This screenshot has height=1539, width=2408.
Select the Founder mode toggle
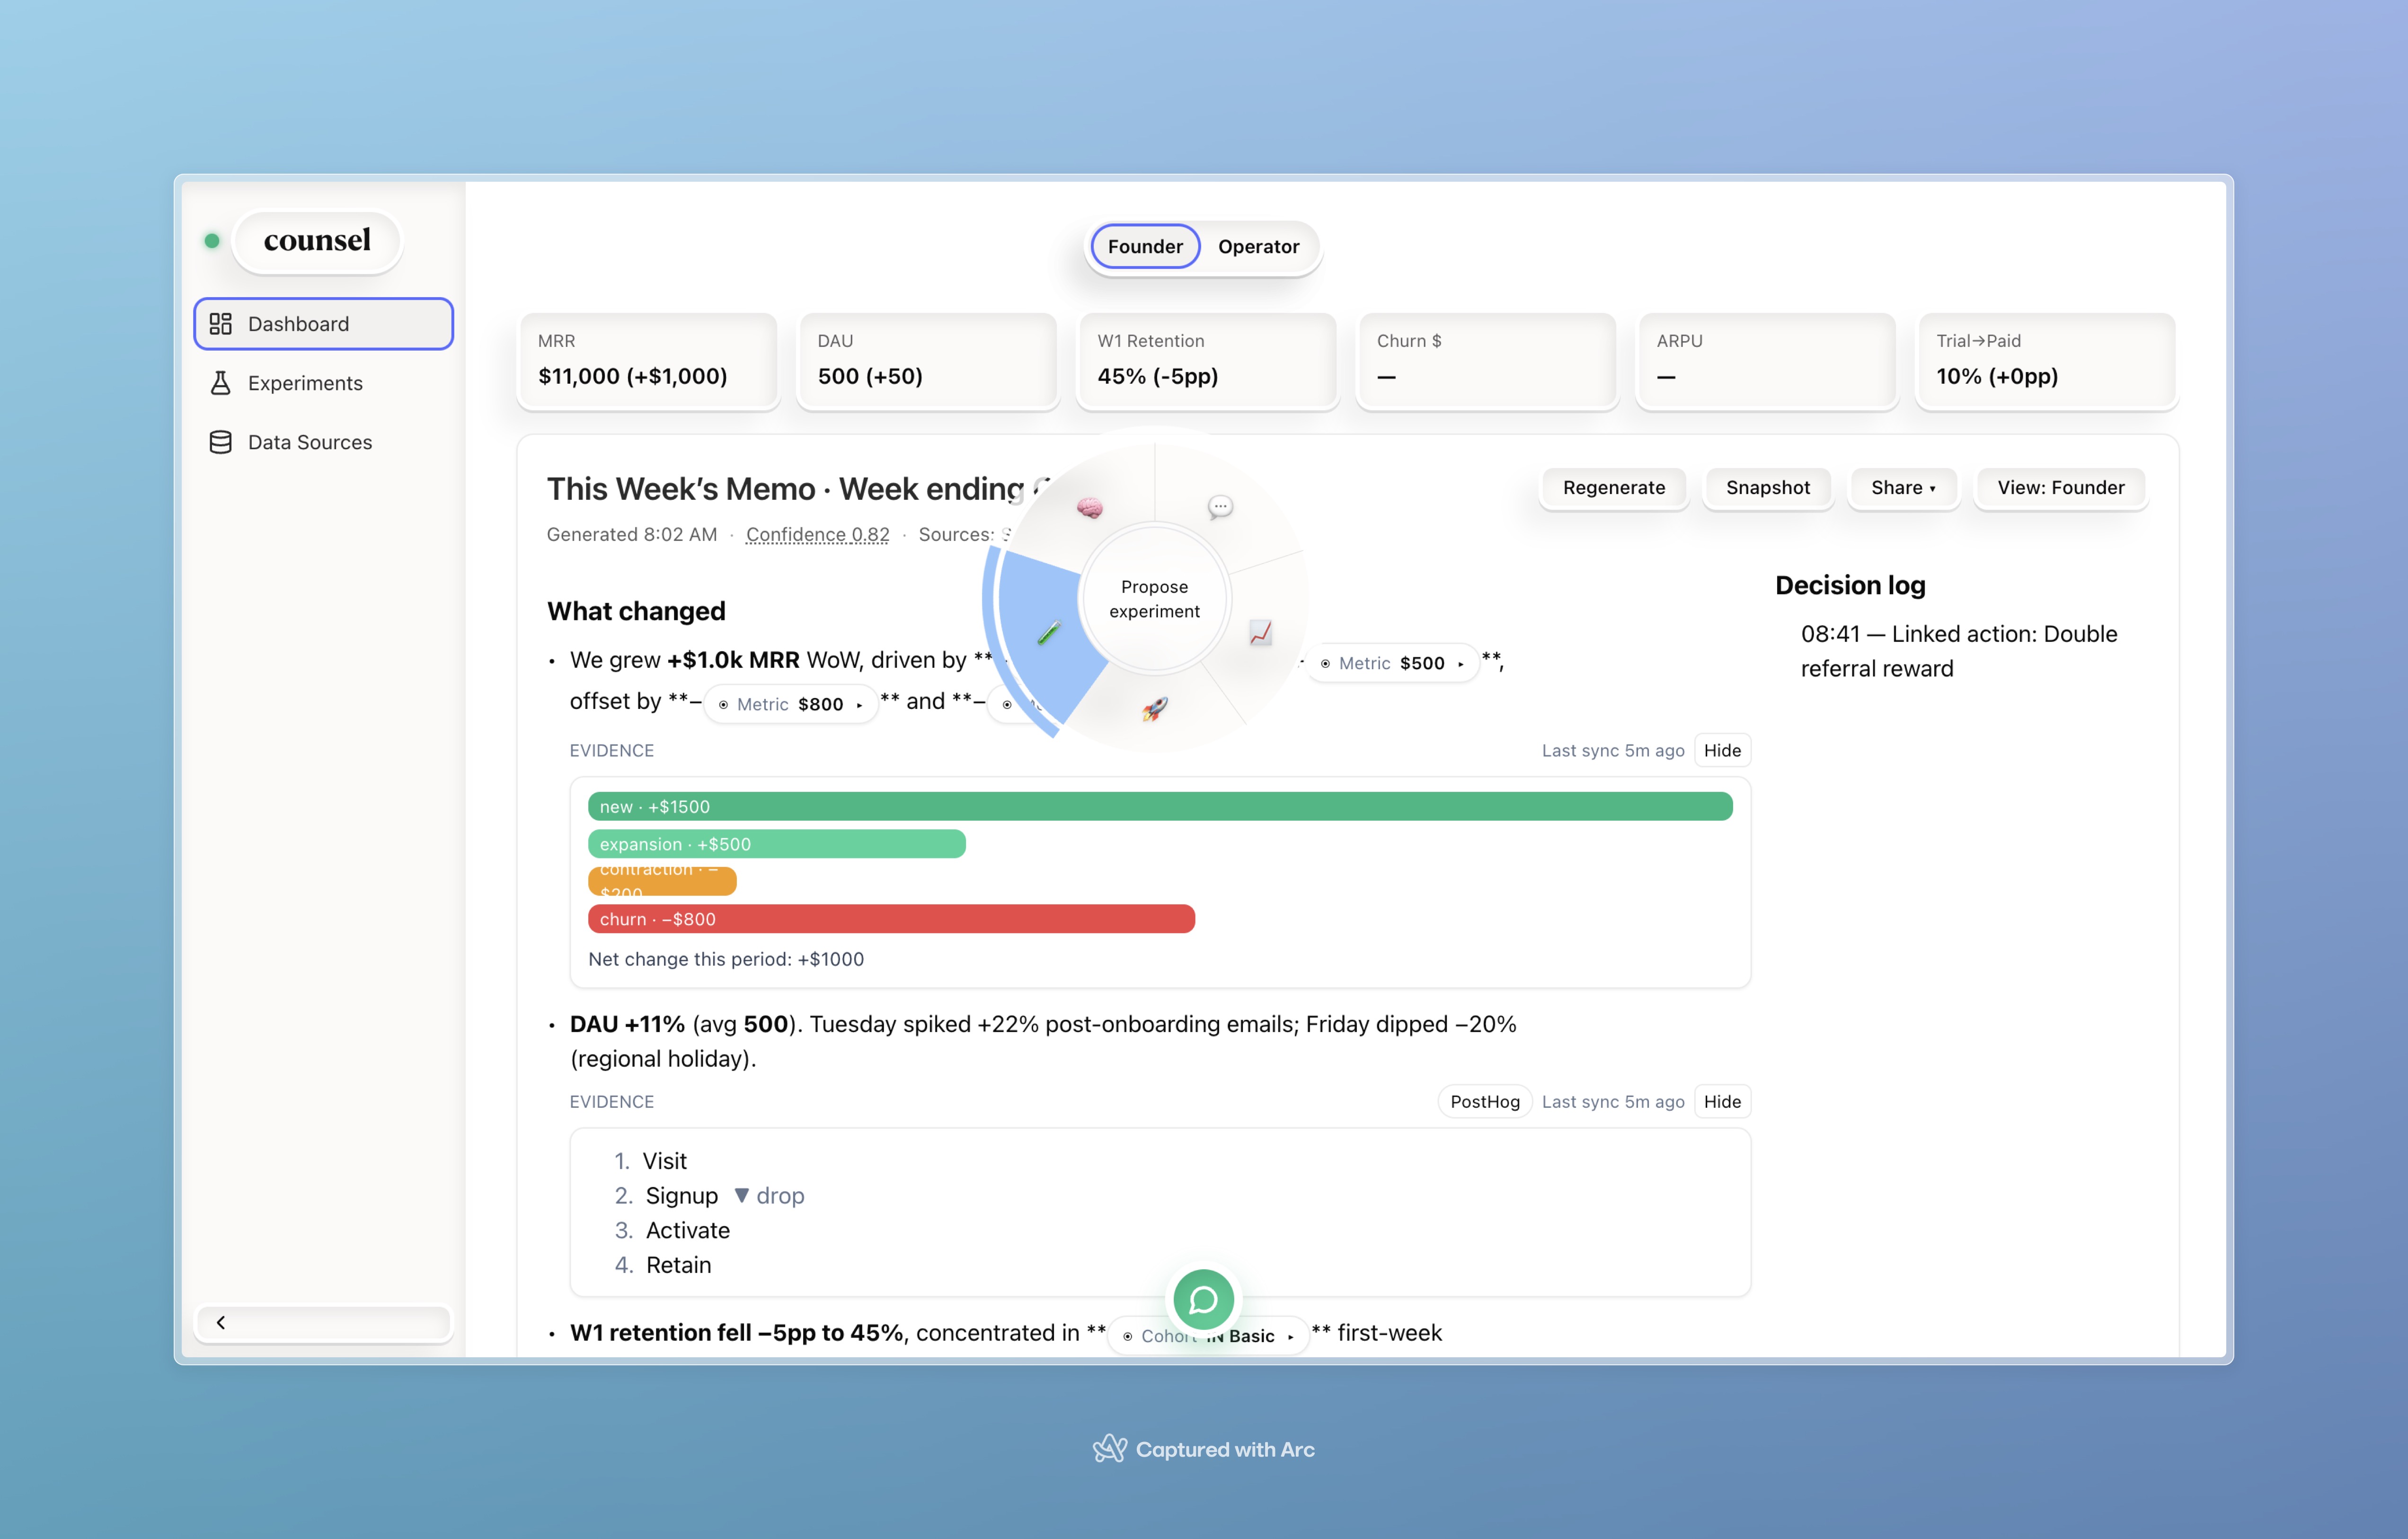(1145, 246)
